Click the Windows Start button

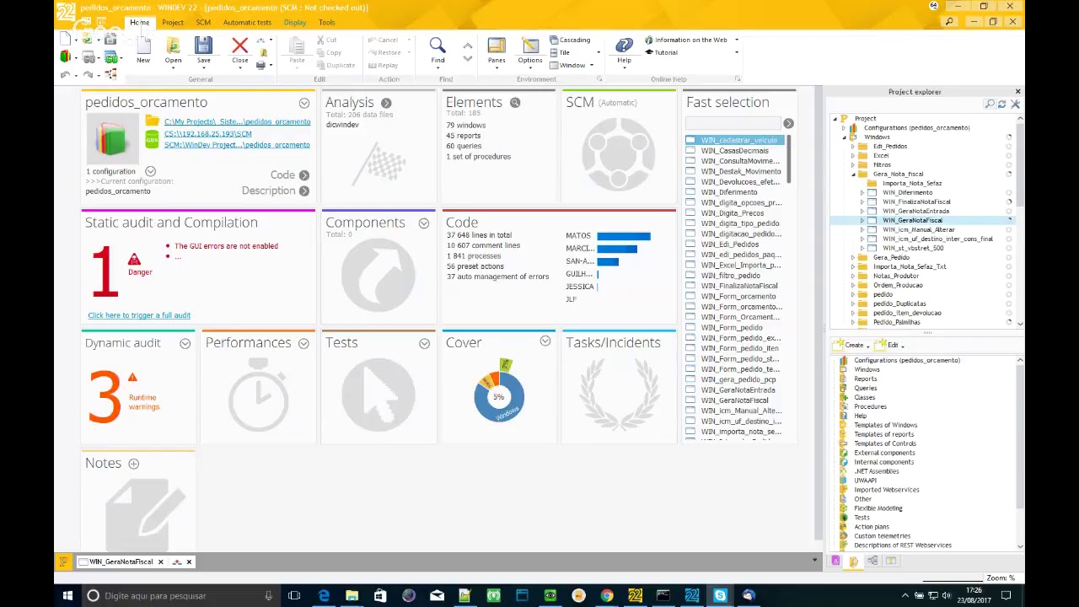coord(67,596)
